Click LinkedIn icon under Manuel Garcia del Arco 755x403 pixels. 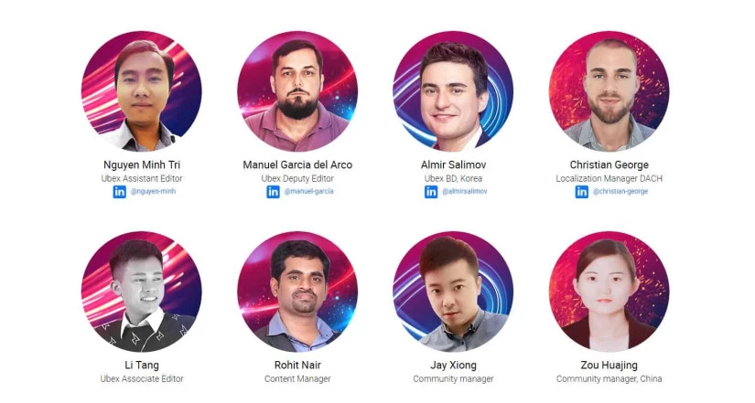point(273,191)
